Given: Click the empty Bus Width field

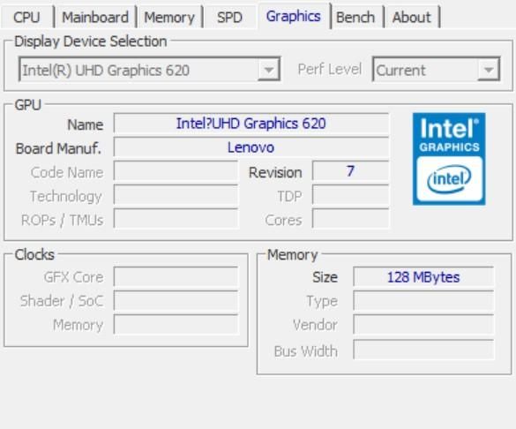Looking at the screenshot, I should (423, 350).
